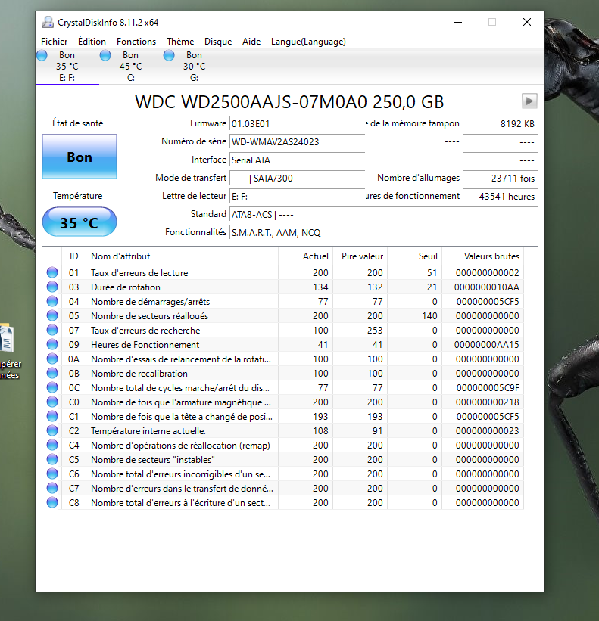The height and width of the screenshot is (621, 599).
Task: Click status icon for attribute 0B
Action: click(52, 373)
